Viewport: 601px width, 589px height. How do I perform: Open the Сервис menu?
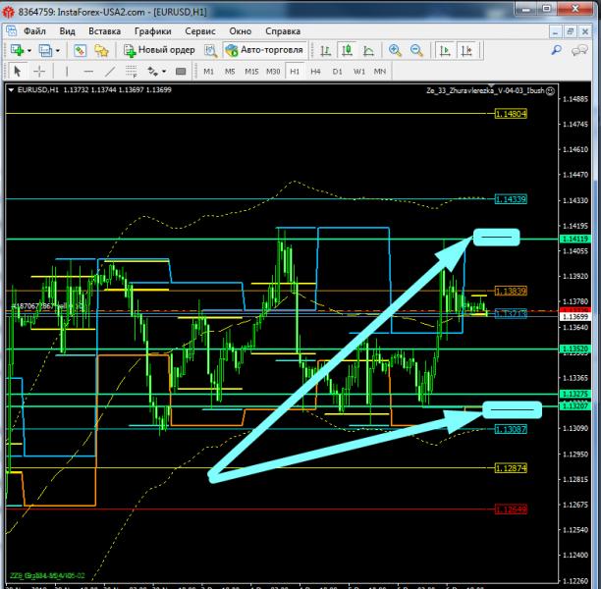tap(200, 30)
